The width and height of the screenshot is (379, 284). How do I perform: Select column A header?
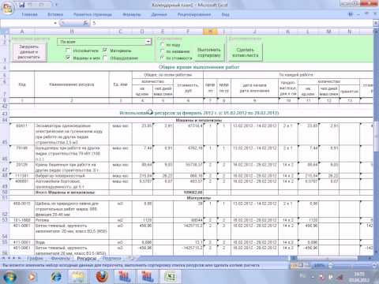click(22, 32)
